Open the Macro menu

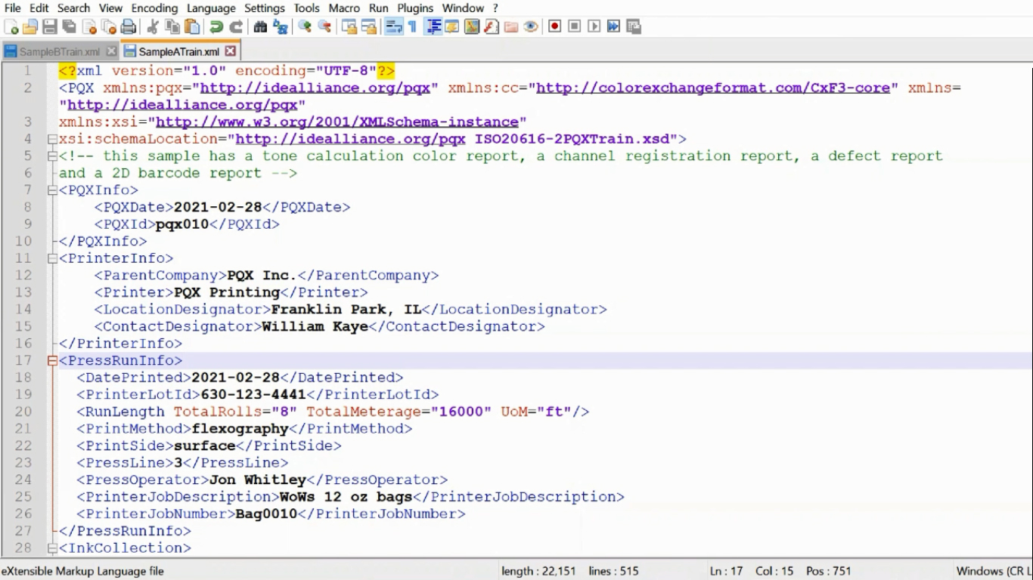[x=344, y=8]
